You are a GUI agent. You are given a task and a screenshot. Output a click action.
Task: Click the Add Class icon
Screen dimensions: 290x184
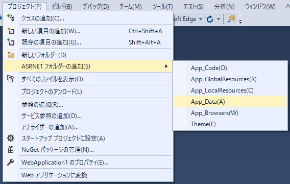11,18
